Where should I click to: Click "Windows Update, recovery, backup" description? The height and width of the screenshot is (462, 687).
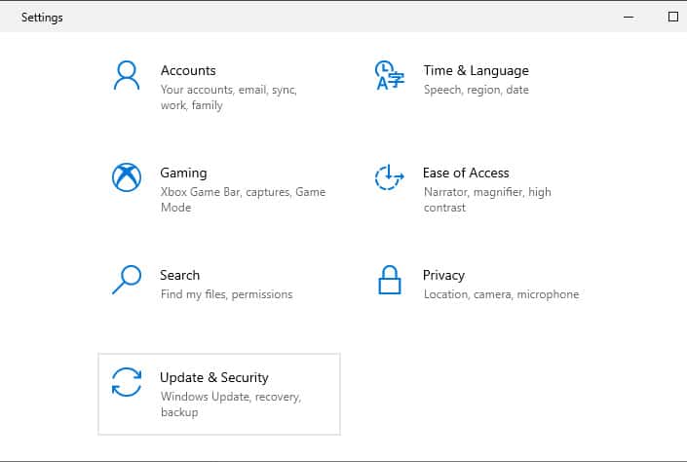pyautogui.click(x=231, y=404)
